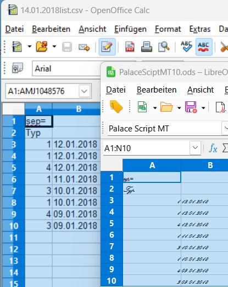Open Einfügen menu in OpenOffice Calc

pos(130,29)
